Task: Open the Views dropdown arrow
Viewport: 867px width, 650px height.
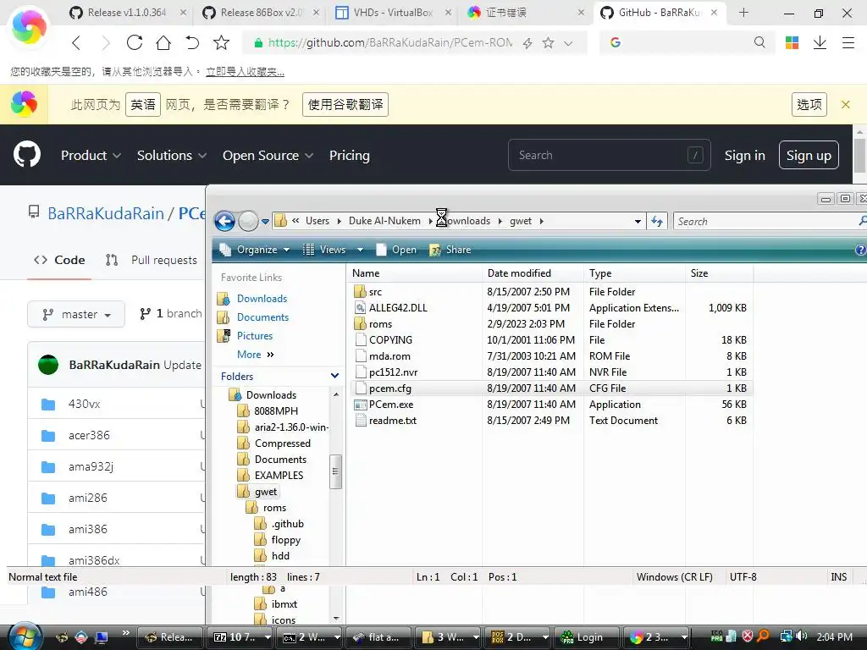Action: [x=360, y=250]
